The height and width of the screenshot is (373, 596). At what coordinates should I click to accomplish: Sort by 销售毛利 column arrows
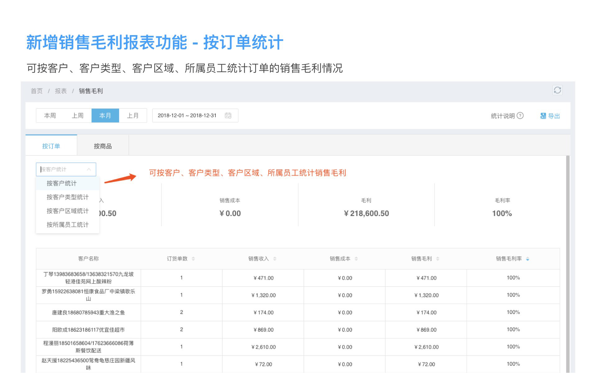(437, 259)
